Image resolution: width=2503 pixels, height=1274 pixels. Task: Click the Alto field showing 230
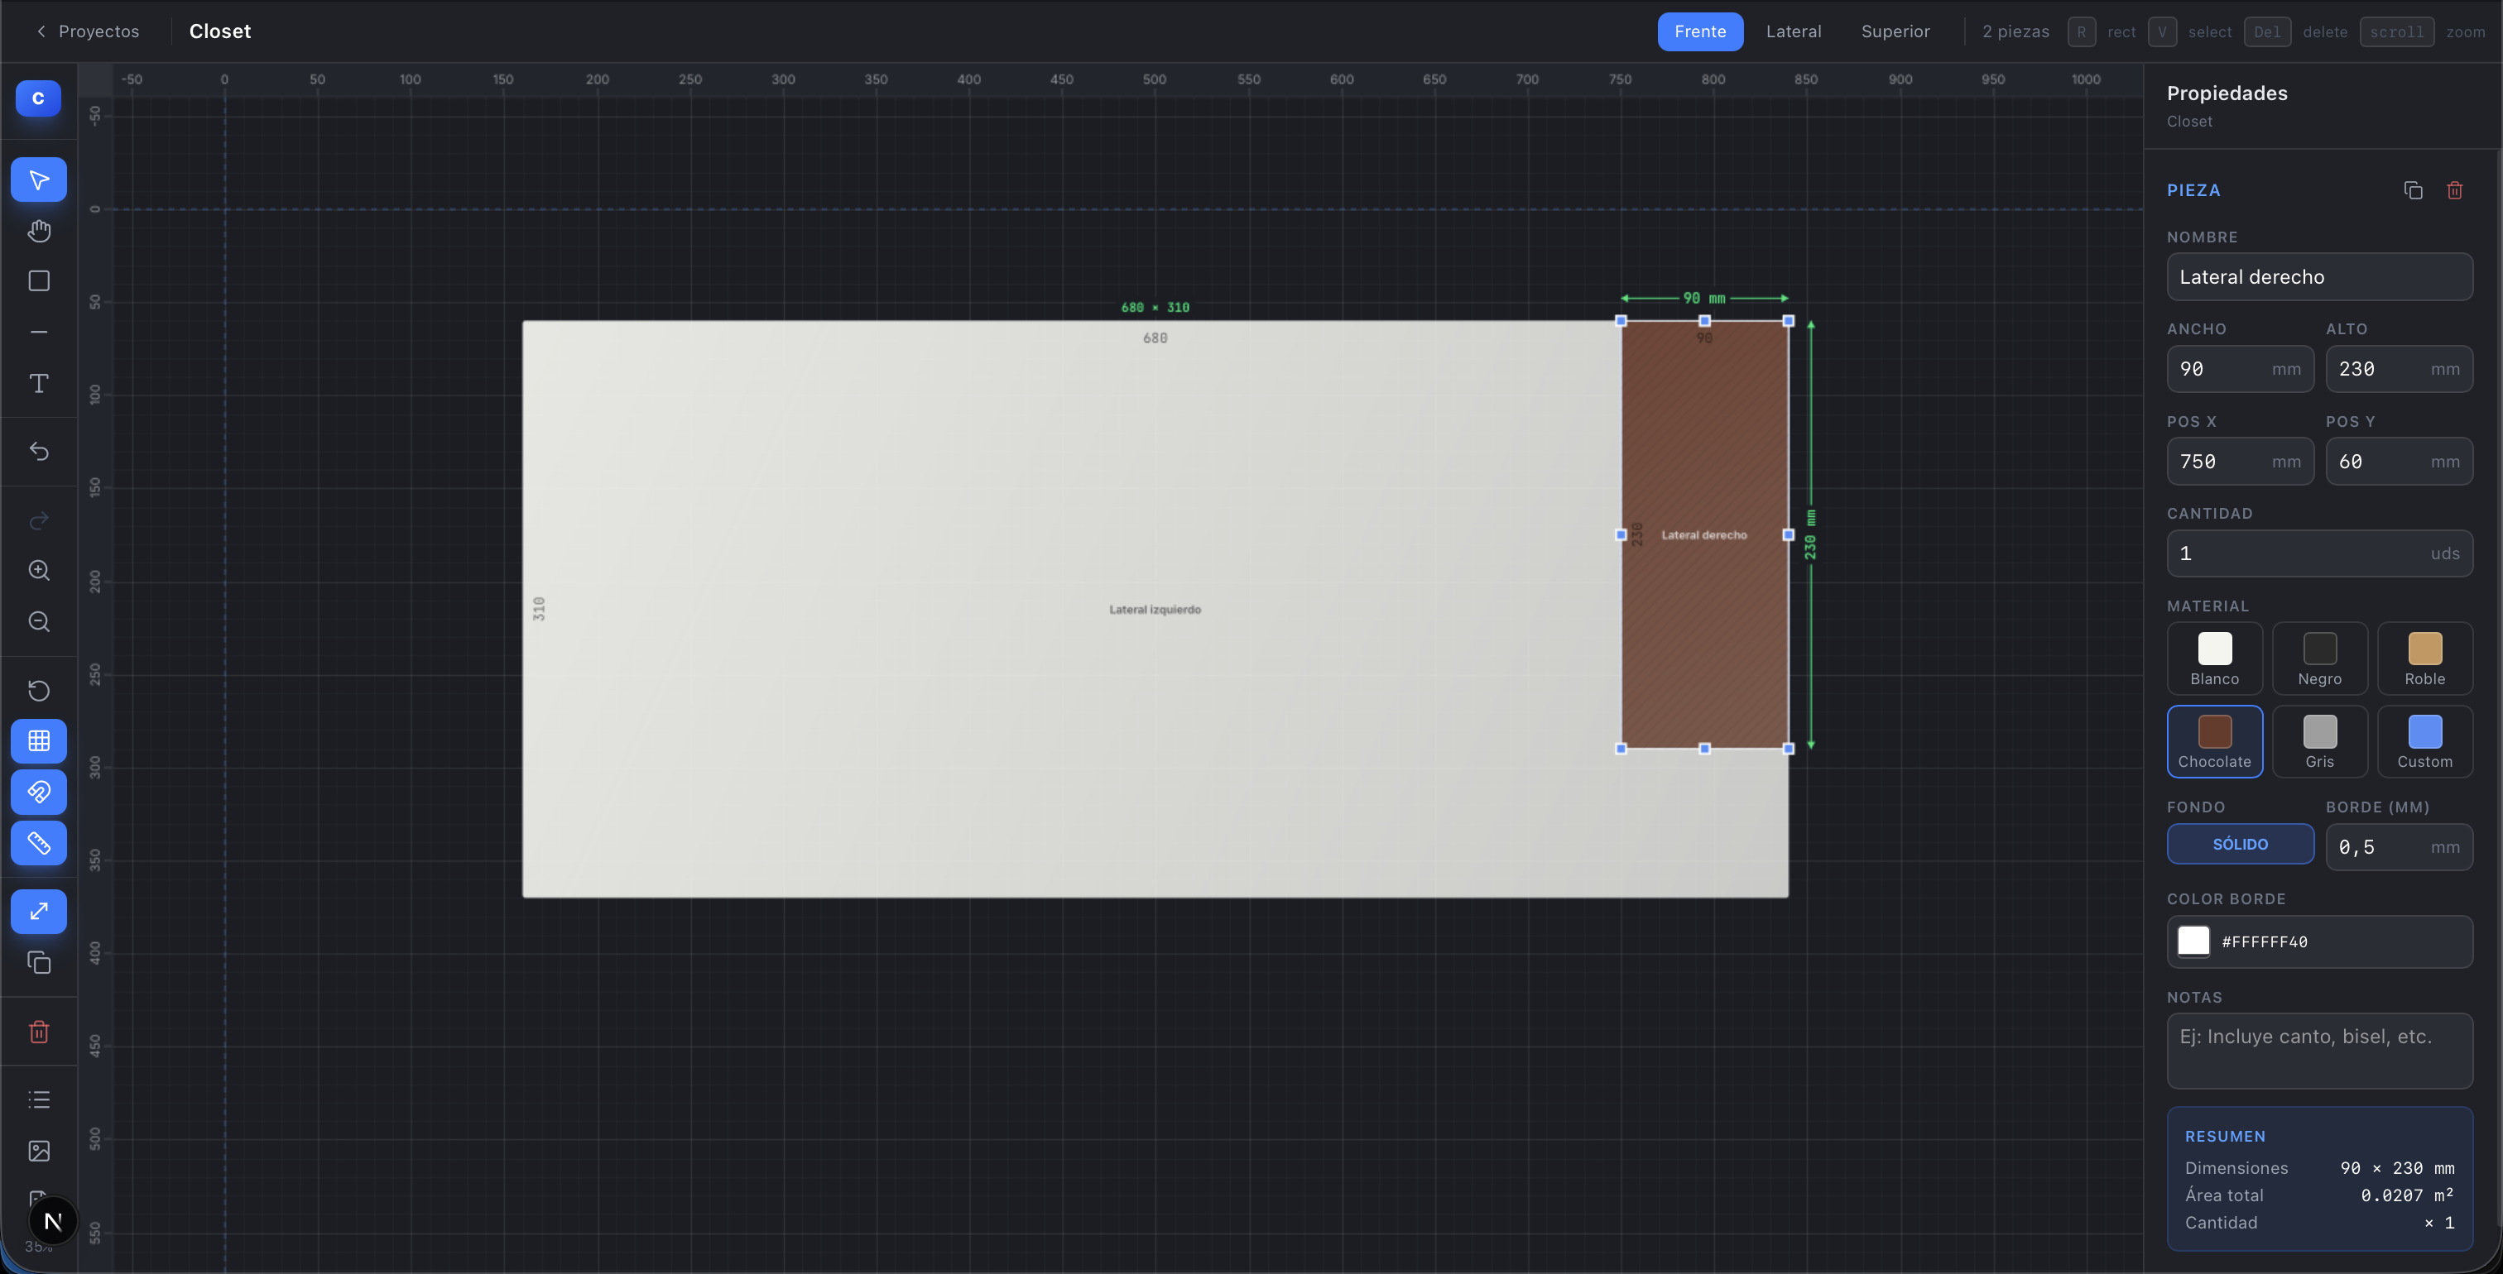point(2399,369)
